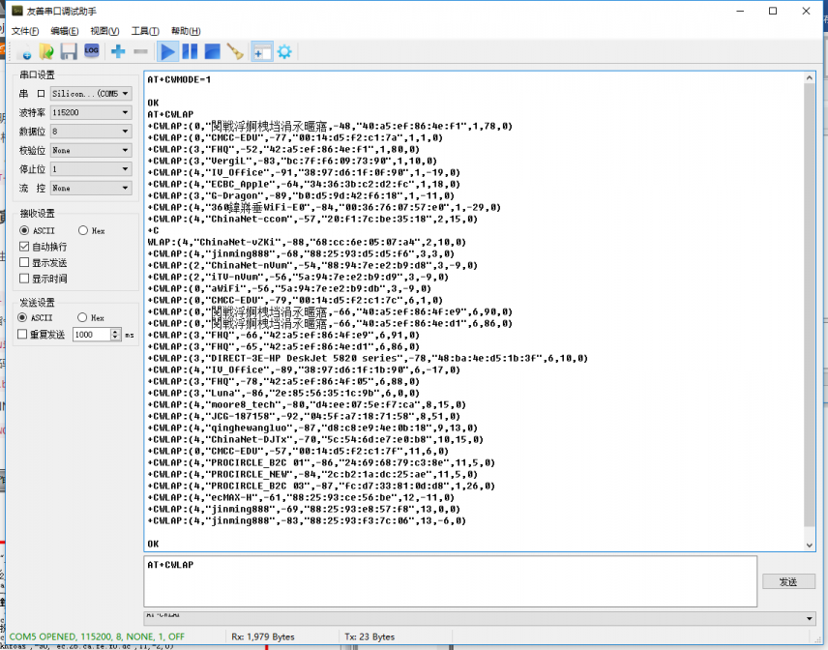Click the blue stop square icon
The image size is (828, 650).
212,51
